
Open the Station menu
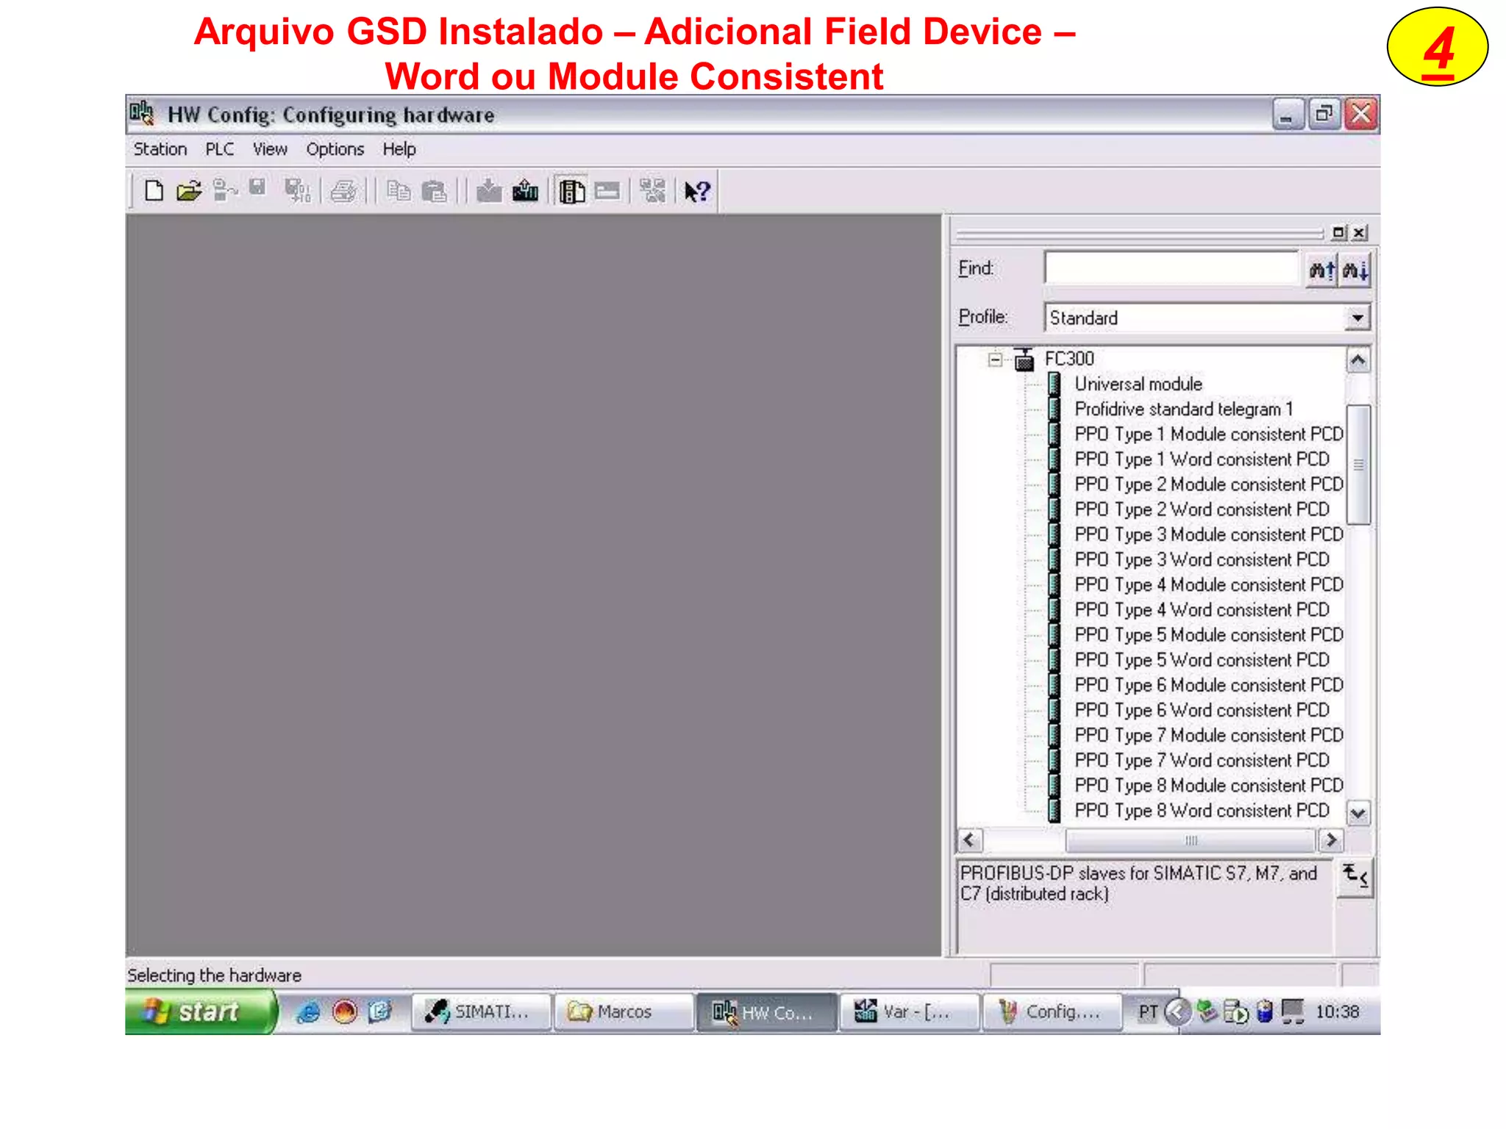pos(160,149)
